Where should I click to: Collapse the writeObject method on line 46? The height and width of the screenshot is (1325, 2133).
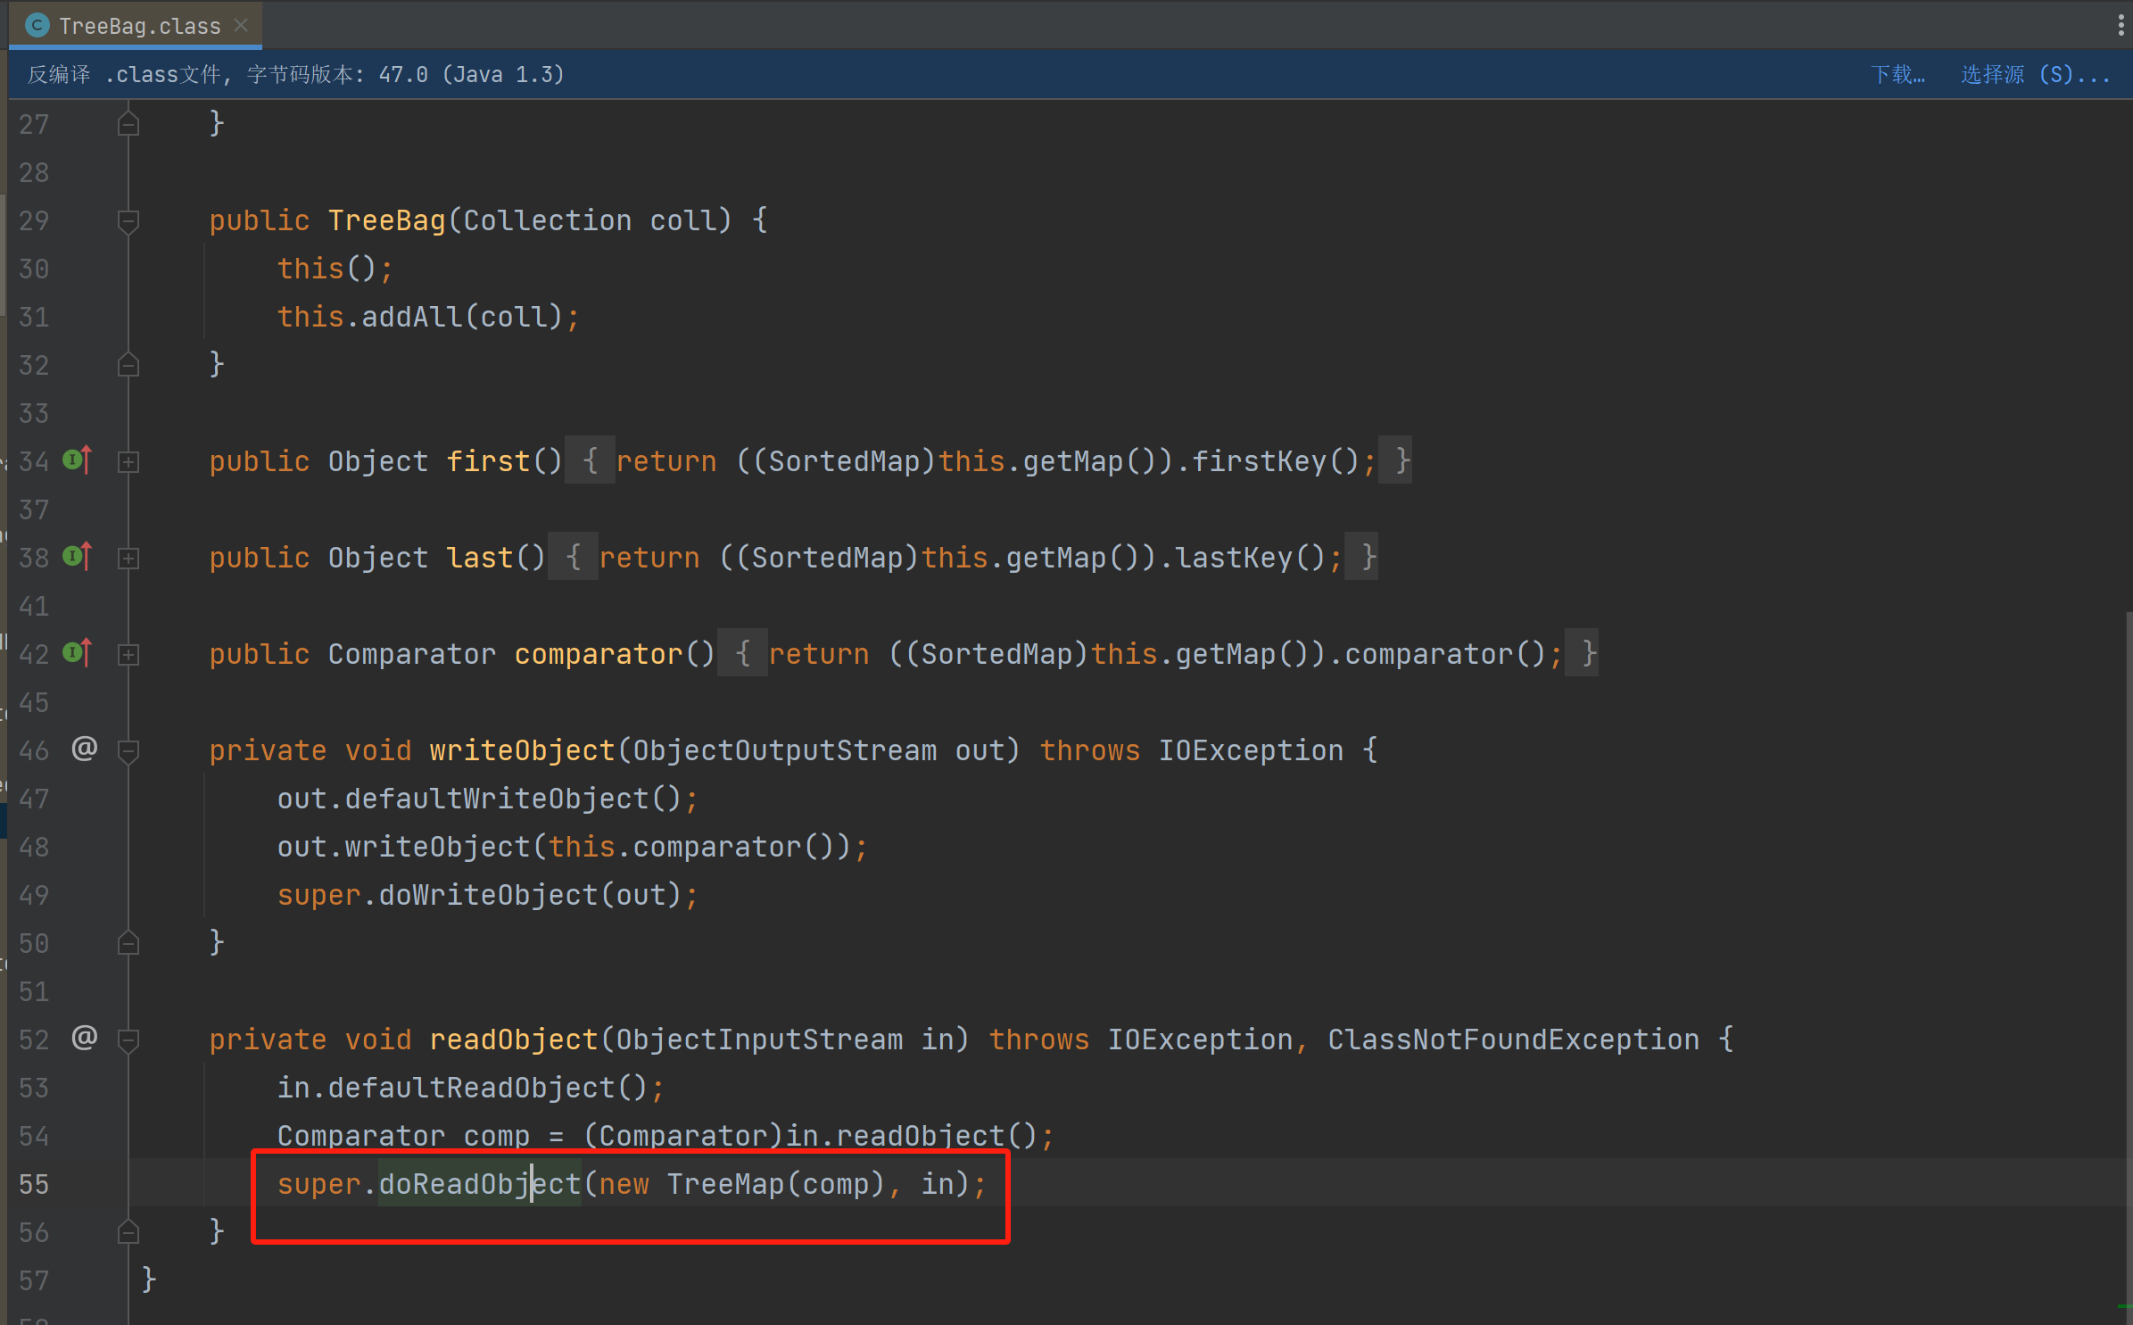click(128, 750)
